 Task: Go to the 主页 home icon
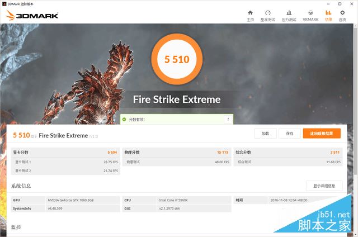click(x=250, y=13)
